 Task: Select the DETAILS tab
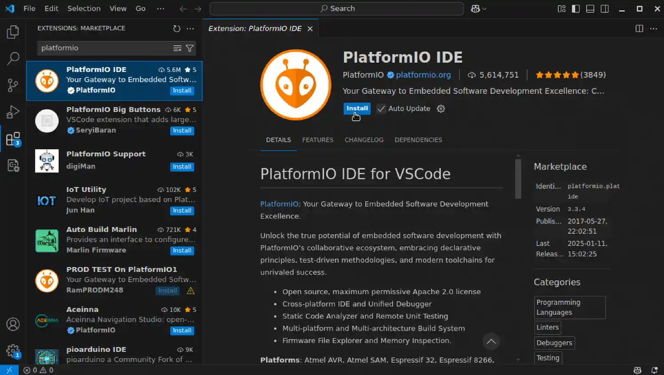[278, 140]
